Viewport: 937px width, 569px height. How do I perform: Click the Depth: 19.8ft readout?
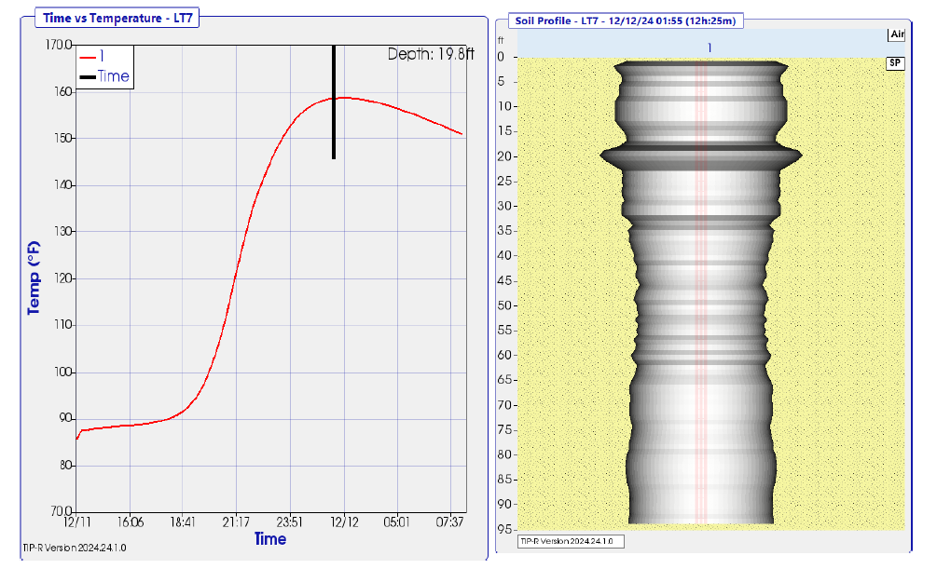tap(431, 55)
